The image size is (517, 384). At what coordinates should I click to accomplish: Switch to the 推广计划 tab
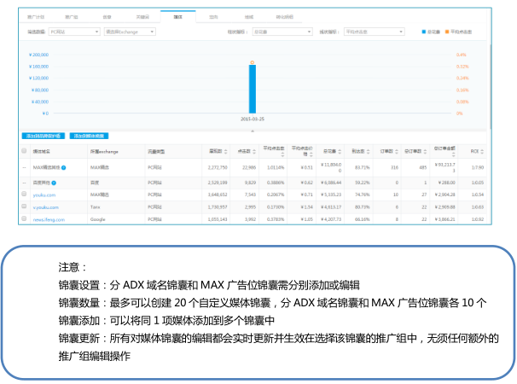pos(36,15)
